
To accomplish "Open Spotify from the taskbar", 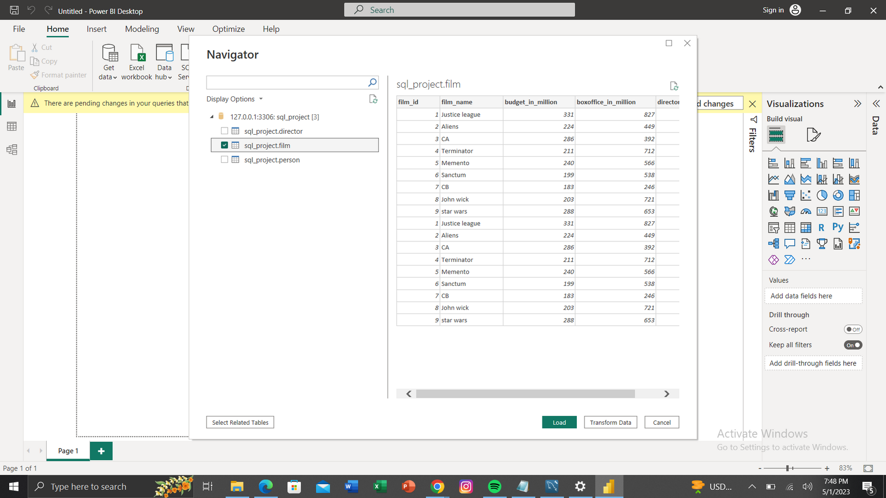I will [x=494, y=487].
